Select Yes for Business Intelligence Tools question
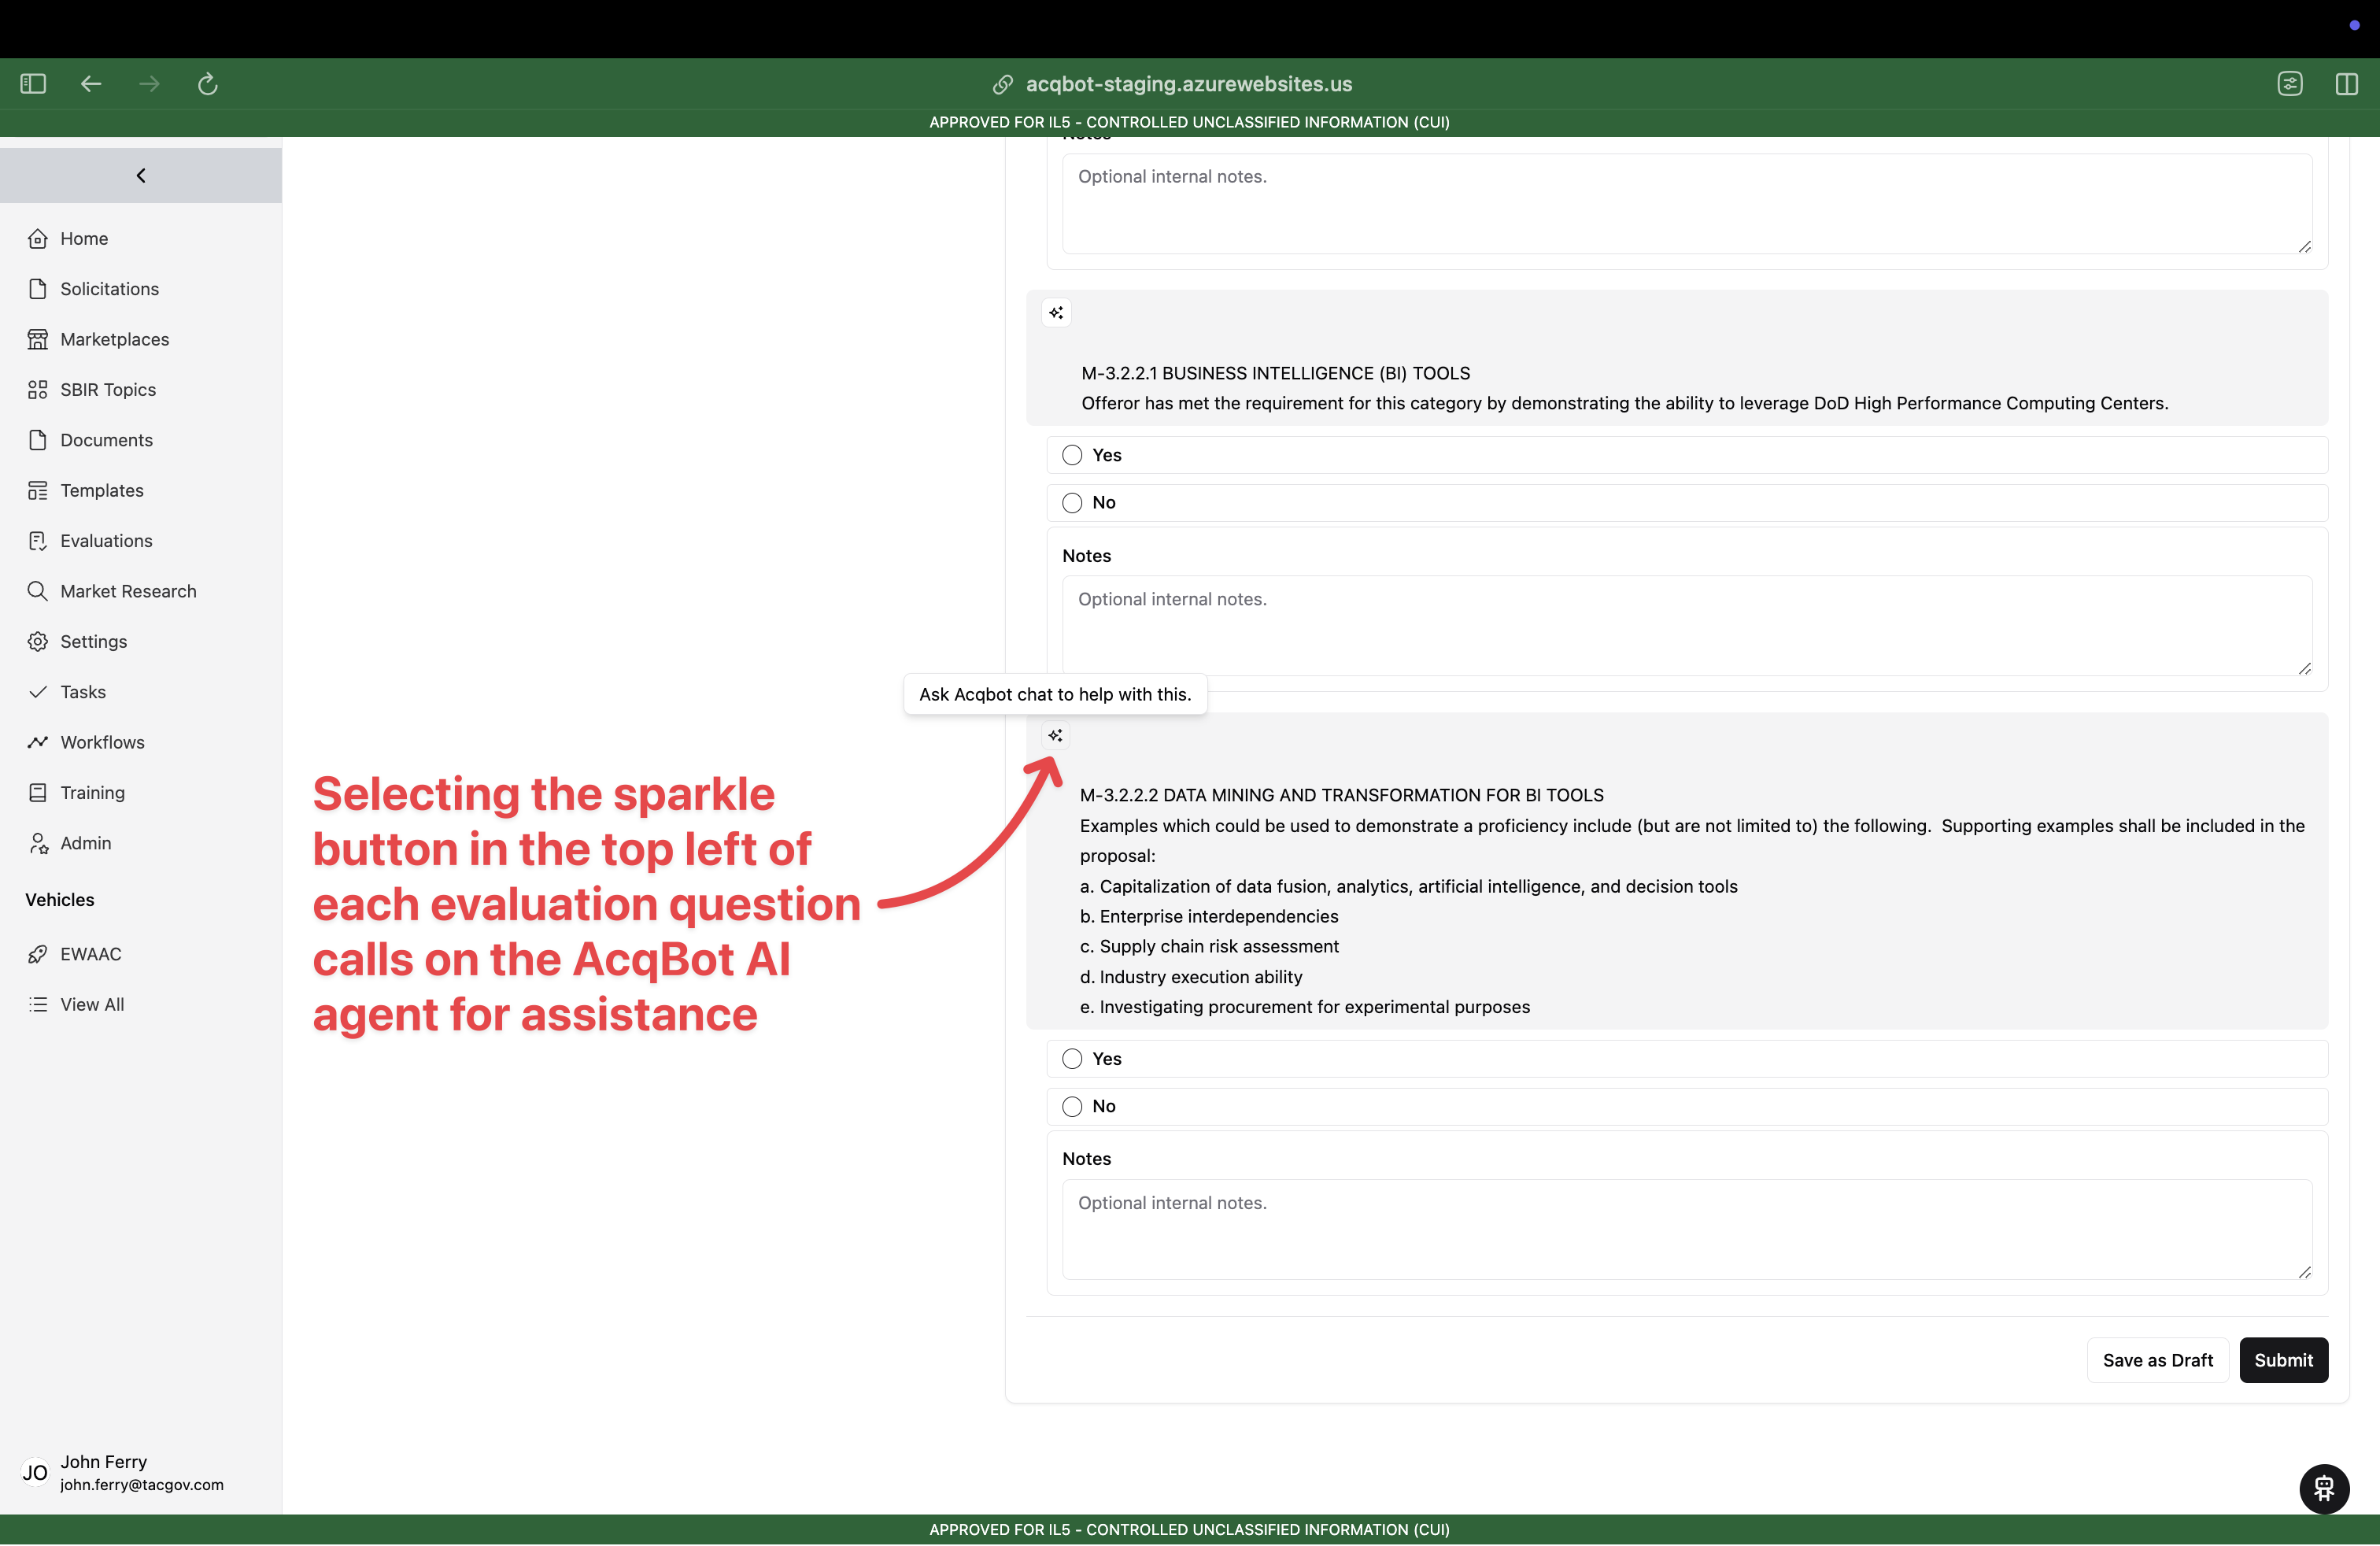This screenshot has height=1546, width=2380. [1072, 455]
